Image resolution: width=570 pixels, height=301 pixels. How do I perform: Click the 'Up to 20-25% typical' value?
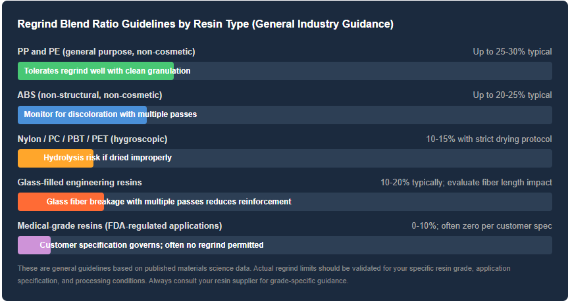[x=512, y=95]
